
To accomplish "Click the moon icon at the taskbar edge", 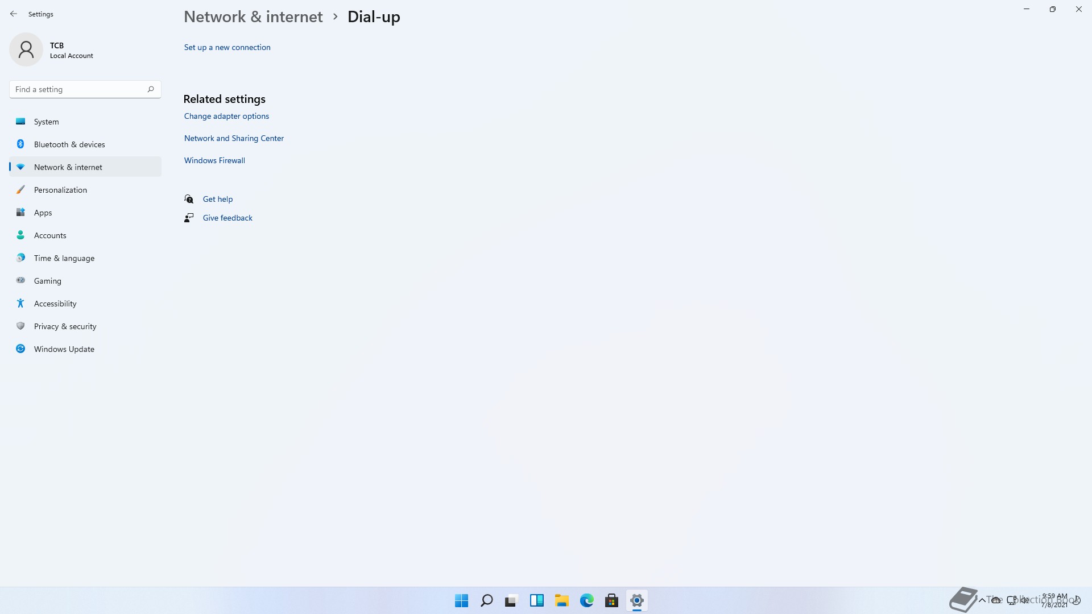I will [x=1076, y=600].
